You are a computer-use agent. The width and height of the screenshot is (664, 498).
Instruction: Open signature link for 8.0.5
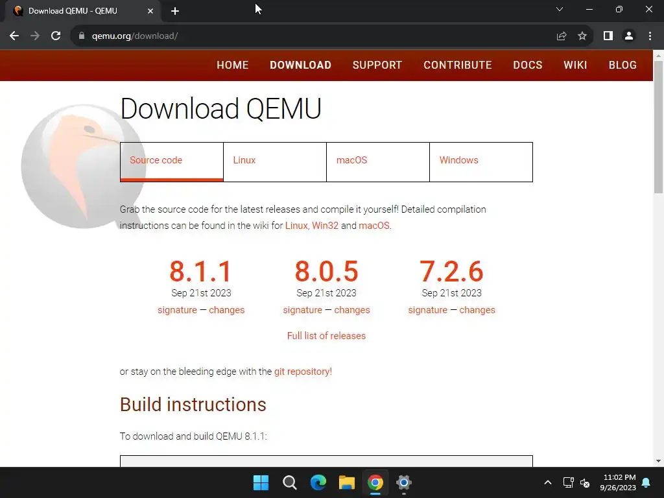click(302, 310)
